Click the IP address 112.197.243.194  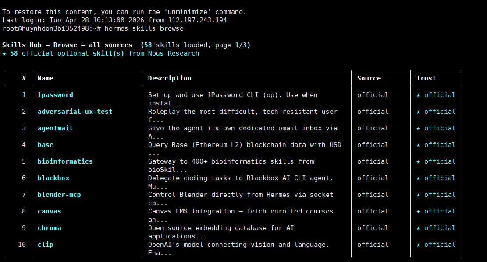(197, 20)
